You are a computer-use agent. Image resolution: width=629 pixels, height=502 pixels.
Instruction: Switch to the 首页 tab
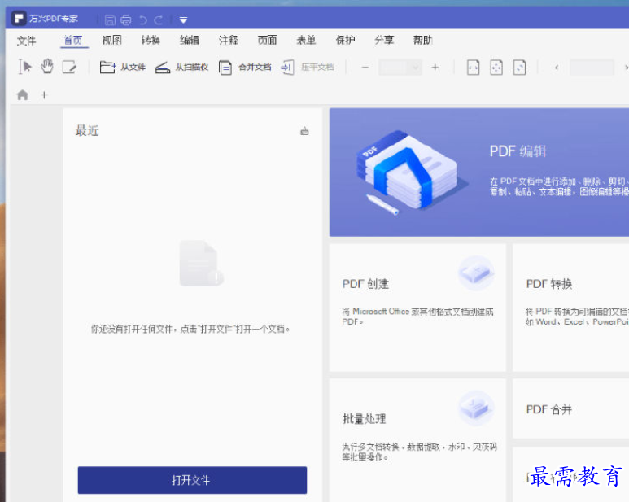[73, 40]
